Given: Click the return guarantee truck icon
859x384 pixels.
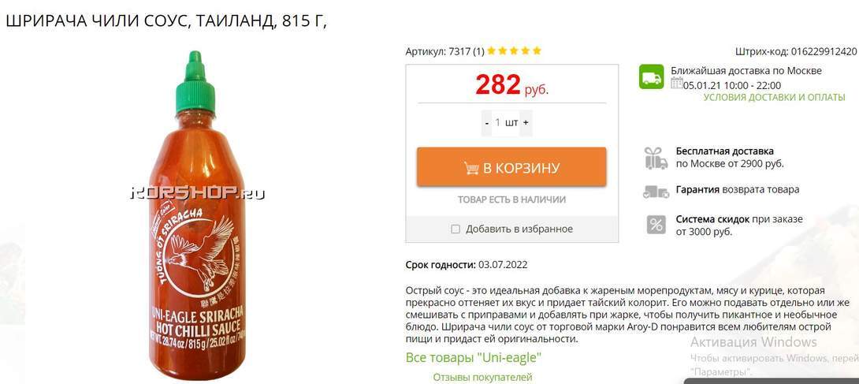Looking at the screenshot, I should pyautogui.click(x=656, y=191).
